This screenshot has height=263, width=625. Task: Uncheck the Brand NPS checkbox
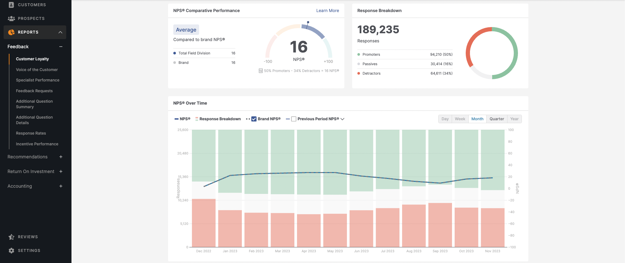click(254, 119)
